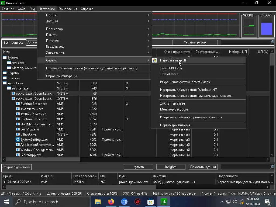The image size is (276, 207).
Task: Click the process list search magnifier icon
Action: pyautogui.click(x=272, y=42)
